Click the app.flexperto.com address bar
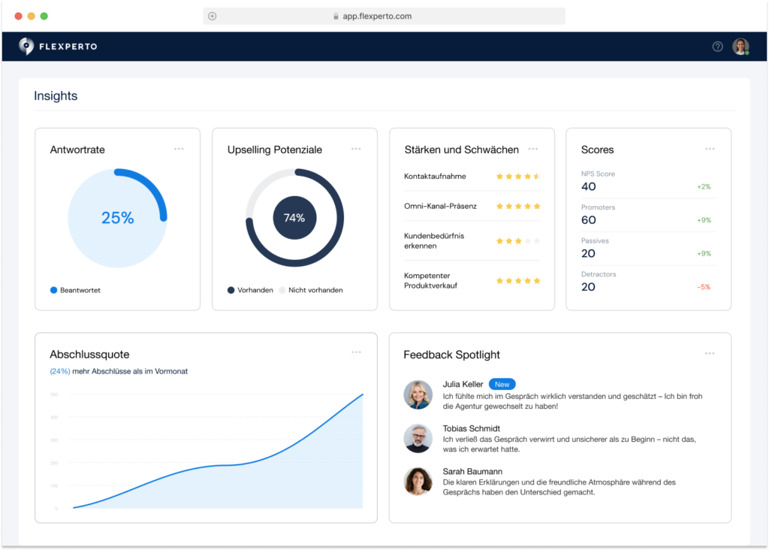 pos(384,16)
